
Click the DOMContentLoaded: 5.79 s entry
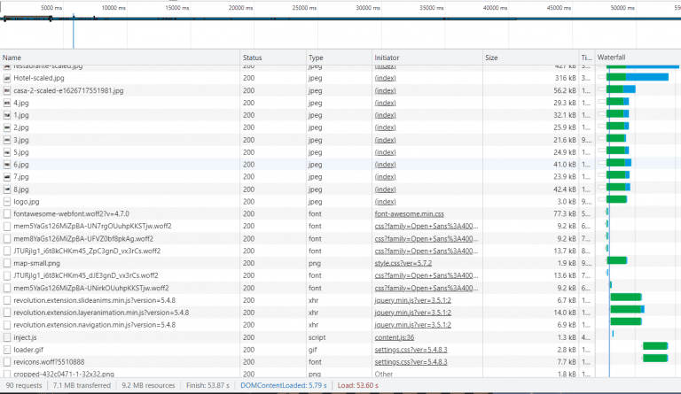pyautogui.click(x=283, y=385)
